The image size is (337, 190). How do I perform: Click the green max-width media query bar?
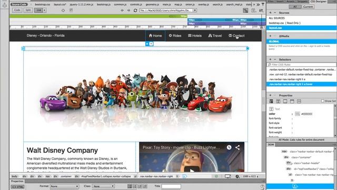98,16
